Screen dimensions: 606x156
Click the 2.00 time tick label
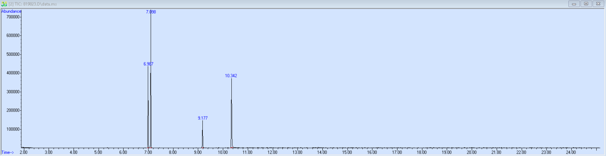click(x=24, y=152)
